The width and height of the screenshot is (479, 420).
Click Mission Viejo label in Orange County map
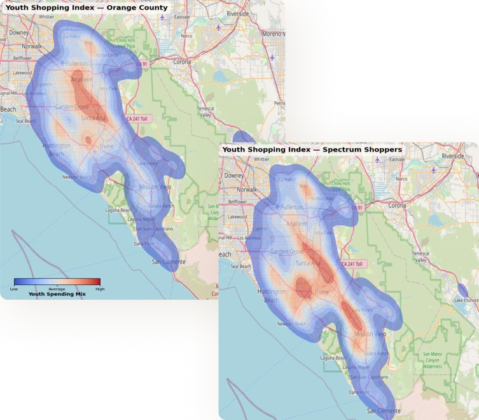[155, 186]
